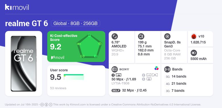Click the battery icon above 5500 mAh

194,53
